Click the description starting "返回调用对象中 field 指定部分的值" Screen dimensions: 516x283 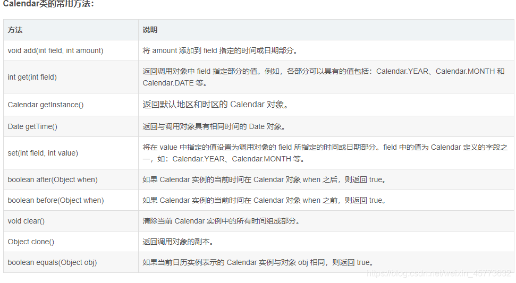[324, 77]
